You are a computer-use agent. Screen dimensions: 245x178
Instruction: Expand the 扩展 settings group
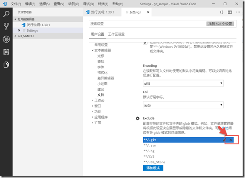pos(92,123)
